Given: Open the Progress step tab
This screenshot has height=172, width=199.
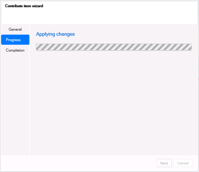Looking at the screenshot, I should pyautogui.click(x=15, y=40).
